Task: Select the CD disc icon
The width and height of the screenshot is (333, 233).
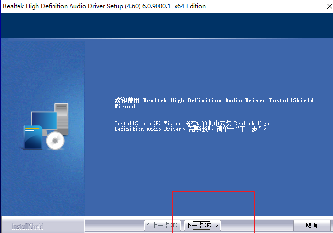Action: (x=55, y=141)
